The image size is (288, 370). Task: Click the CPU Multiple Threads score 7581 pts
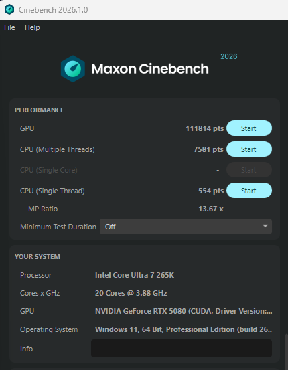coord(208,149)
